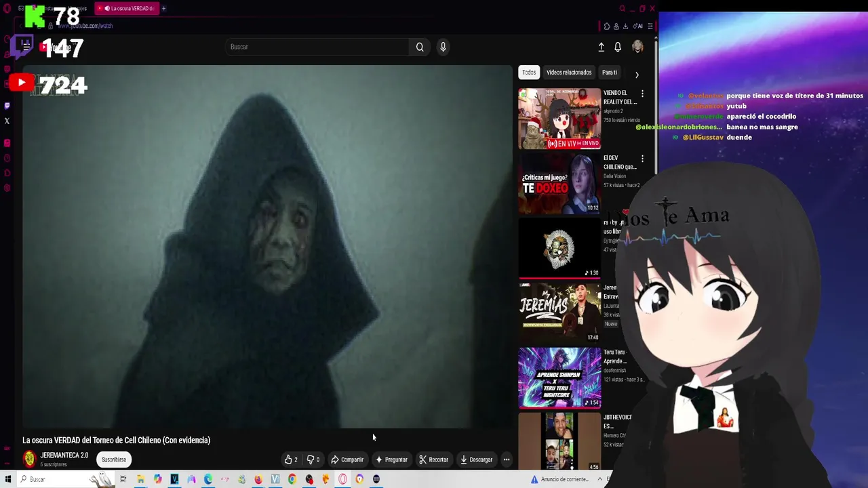Open the Mr. JEREMÍAS video thumbnail
This screenshot has width=868, height=488.
point(559,313)
